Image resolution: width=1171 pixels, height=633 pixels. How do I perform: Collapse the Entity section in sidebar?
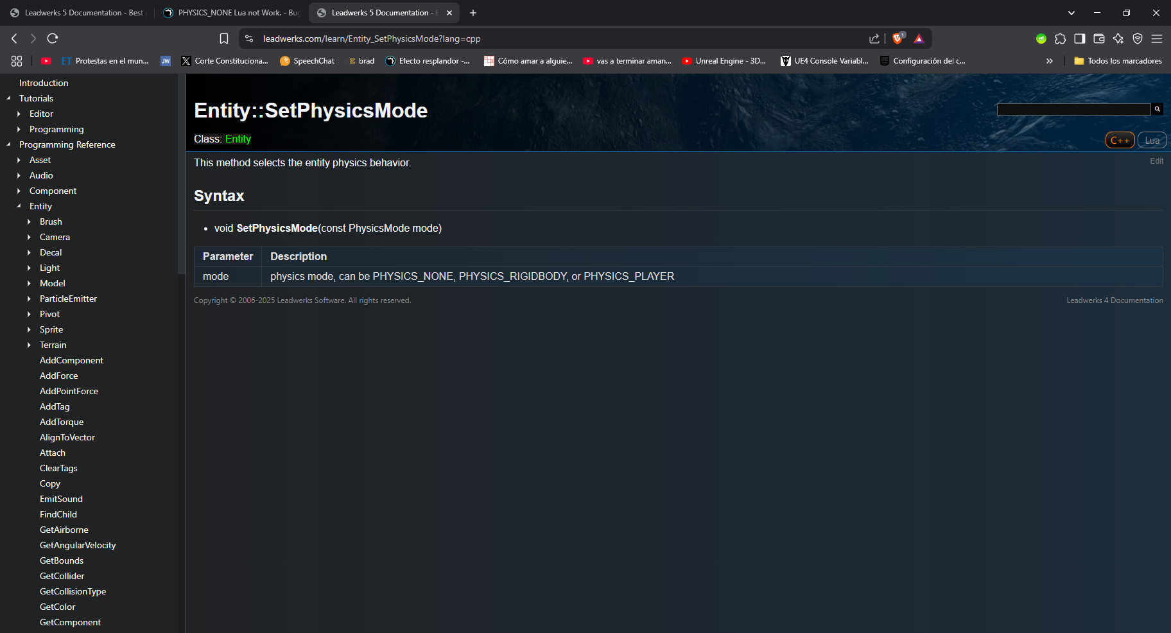tap(19, 206)
